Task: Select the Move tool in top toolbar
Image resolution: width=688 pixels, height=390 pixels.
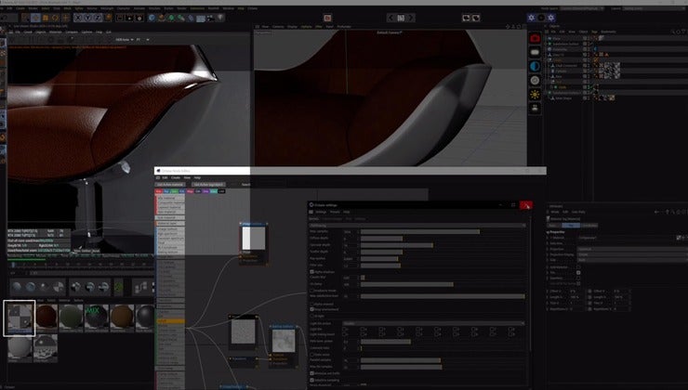Action: click(35, 18)
